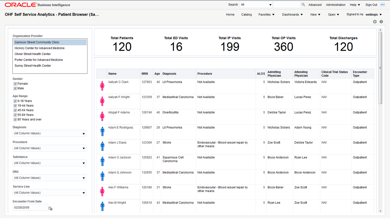This screenshot has width=390, height=219.
Task: Uncheck the Female gender filter
Action: point(15,83)
